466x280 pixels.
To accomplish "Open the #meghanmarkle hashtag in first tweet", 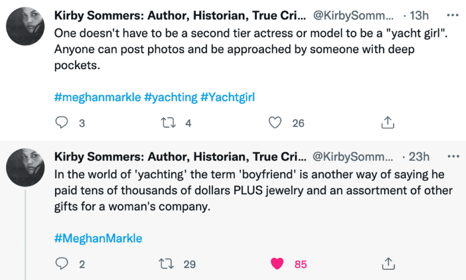I will click(97, 97).
